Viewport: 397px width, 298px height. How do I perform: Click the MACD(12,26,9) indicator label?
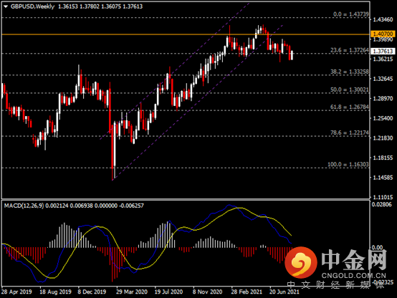[24, 206]
